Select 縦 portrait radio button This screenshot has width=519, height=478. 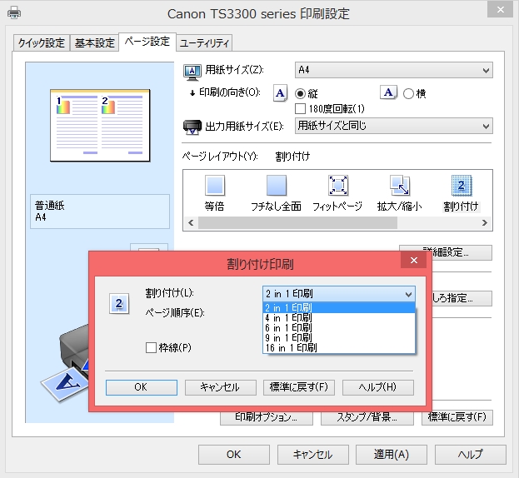pos(300,93)
